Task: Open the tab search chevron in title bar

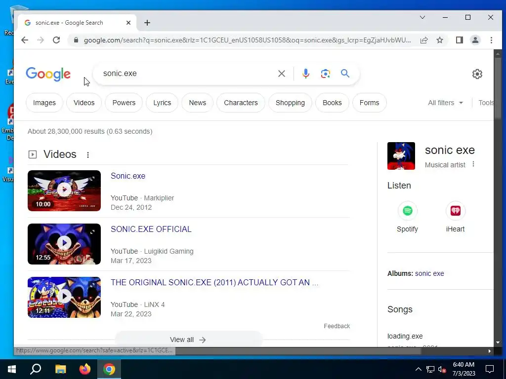Action: [x=422, y=17]
